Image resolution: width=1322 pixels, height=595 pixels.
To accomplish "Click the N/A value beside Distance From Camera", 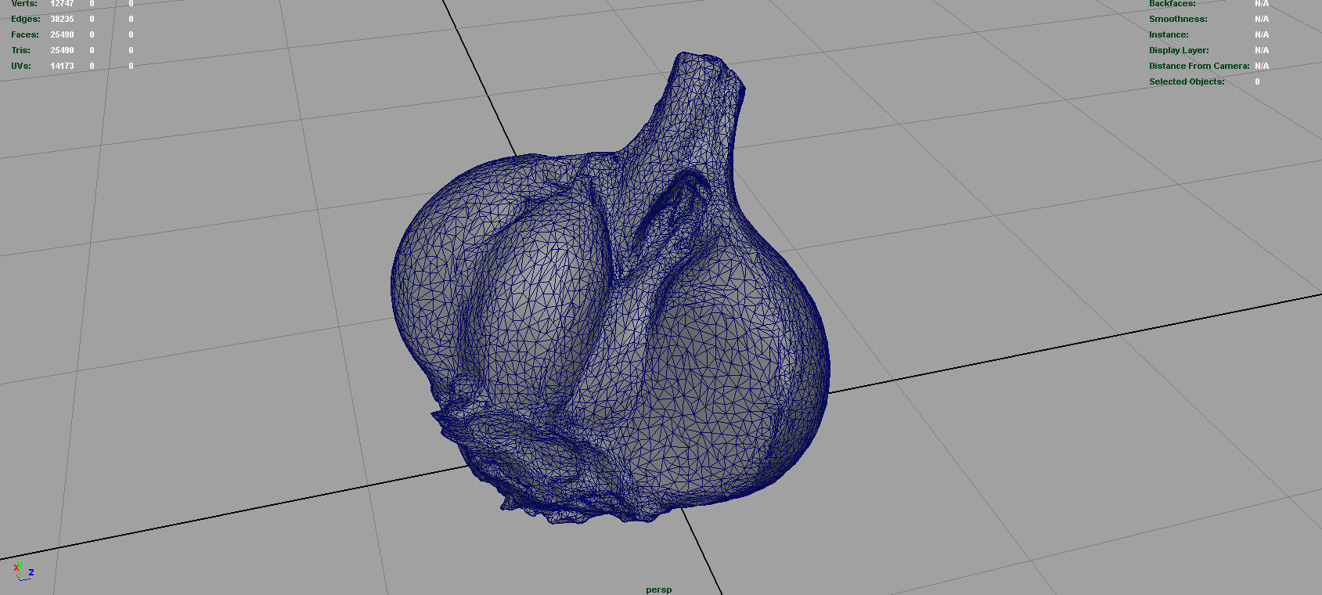I will click(x=1262, y=66).
